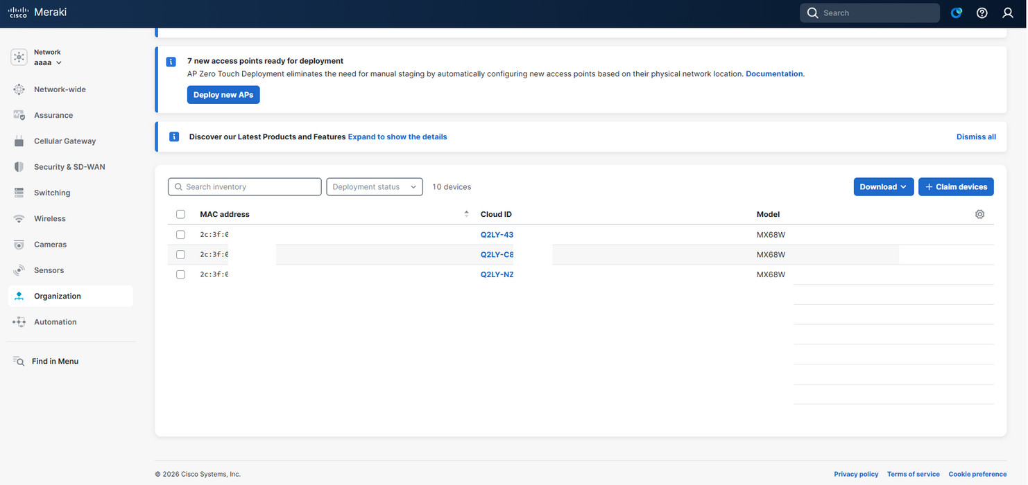Check the row for Cloud ID Q2LY-43
Viewport: 1028px width, 485px height.
180,235
